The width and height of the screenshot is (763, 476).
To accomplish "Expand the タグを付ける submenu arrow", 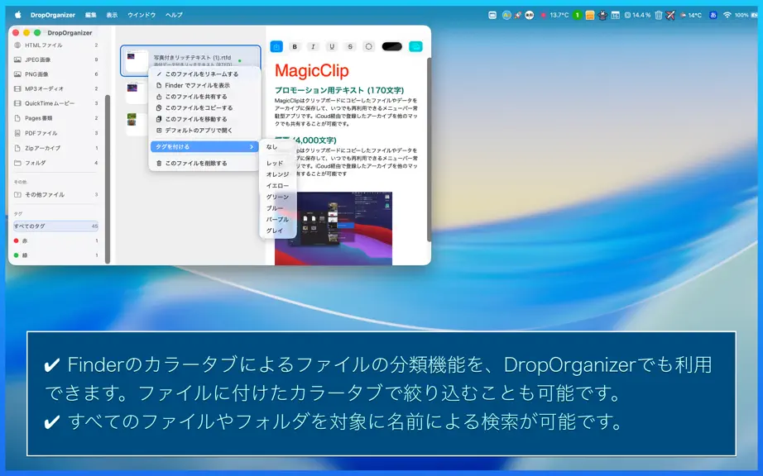I will pos(252,147).
